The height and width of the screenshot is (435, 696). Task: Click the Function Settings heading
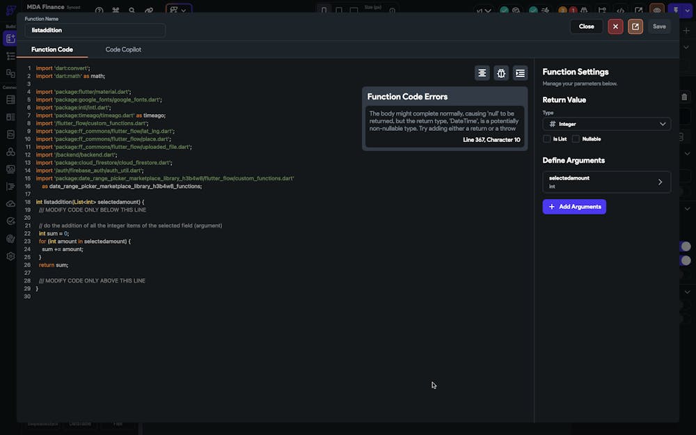point(576,72)
